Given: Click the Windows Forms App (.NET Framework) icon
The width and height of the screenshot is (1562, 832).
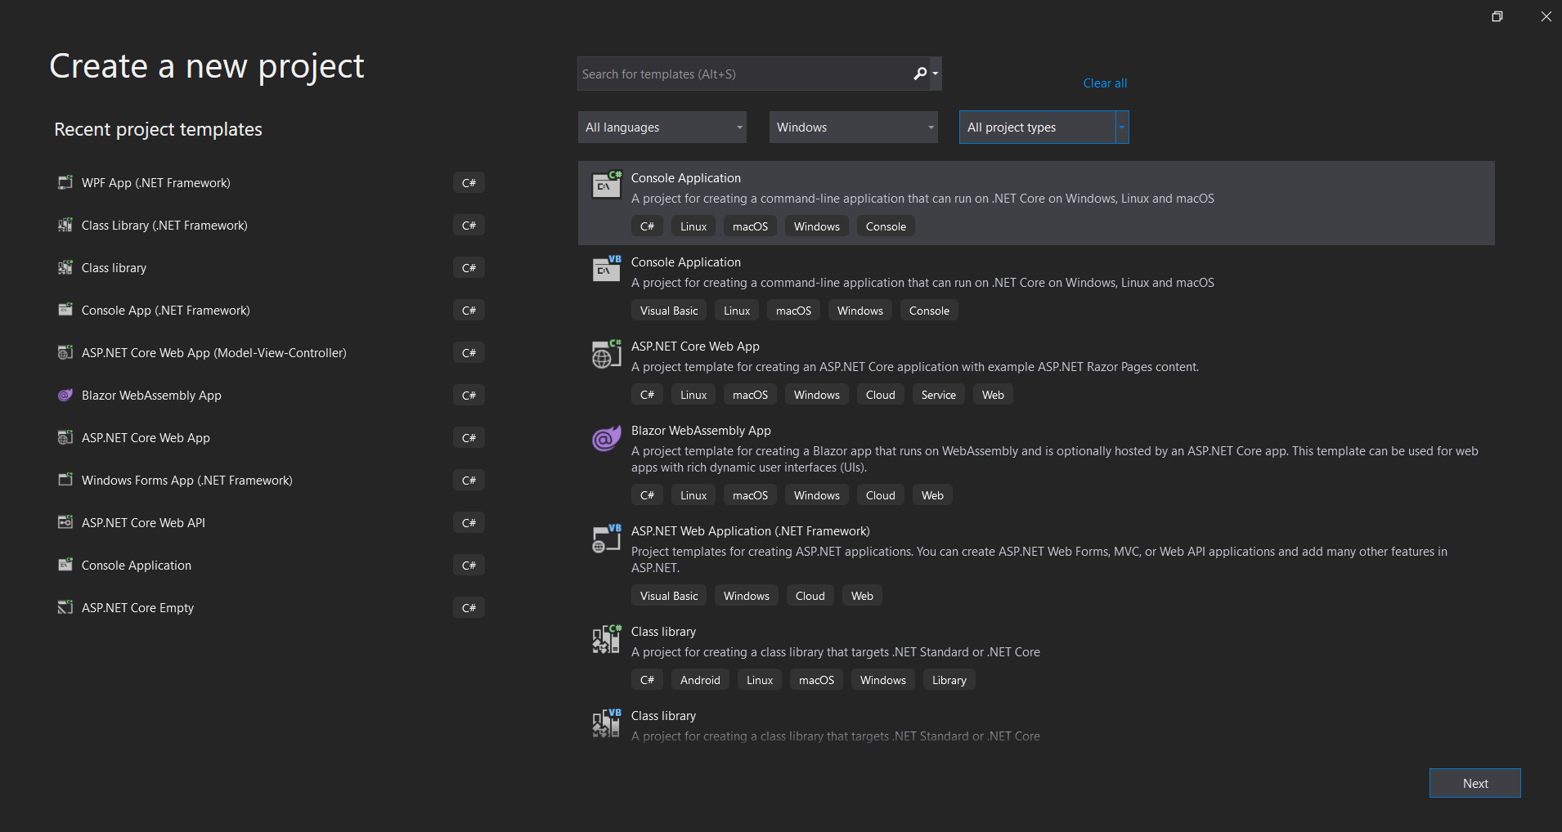Looking at the screenshot, I should [x=65, y=480].
